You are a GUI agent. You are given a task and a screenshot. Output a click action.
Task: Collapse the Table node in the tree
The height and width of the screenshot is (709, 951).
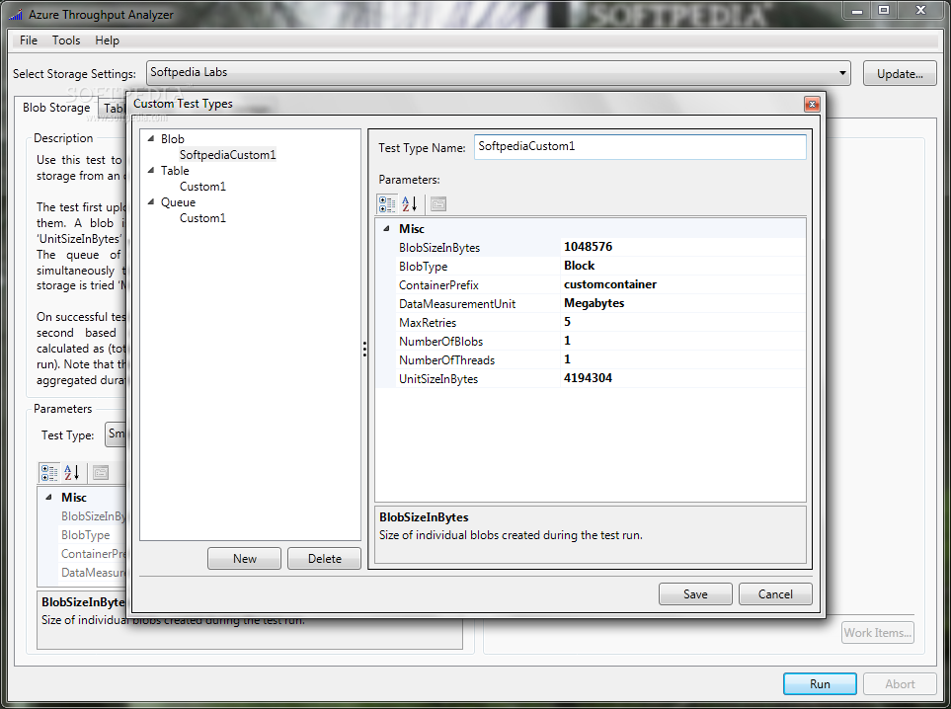point(151,171)
